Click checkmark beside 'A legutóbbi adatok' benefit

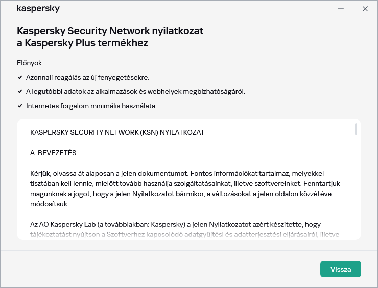(20, 92)
